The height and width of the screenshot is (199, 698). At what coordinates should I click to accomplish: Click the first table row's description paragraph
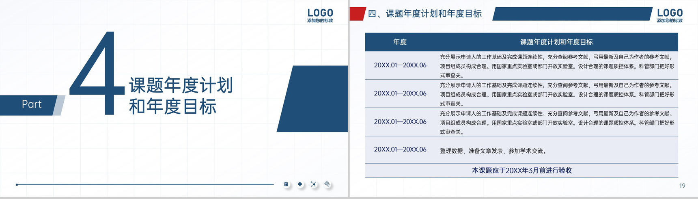557,66
